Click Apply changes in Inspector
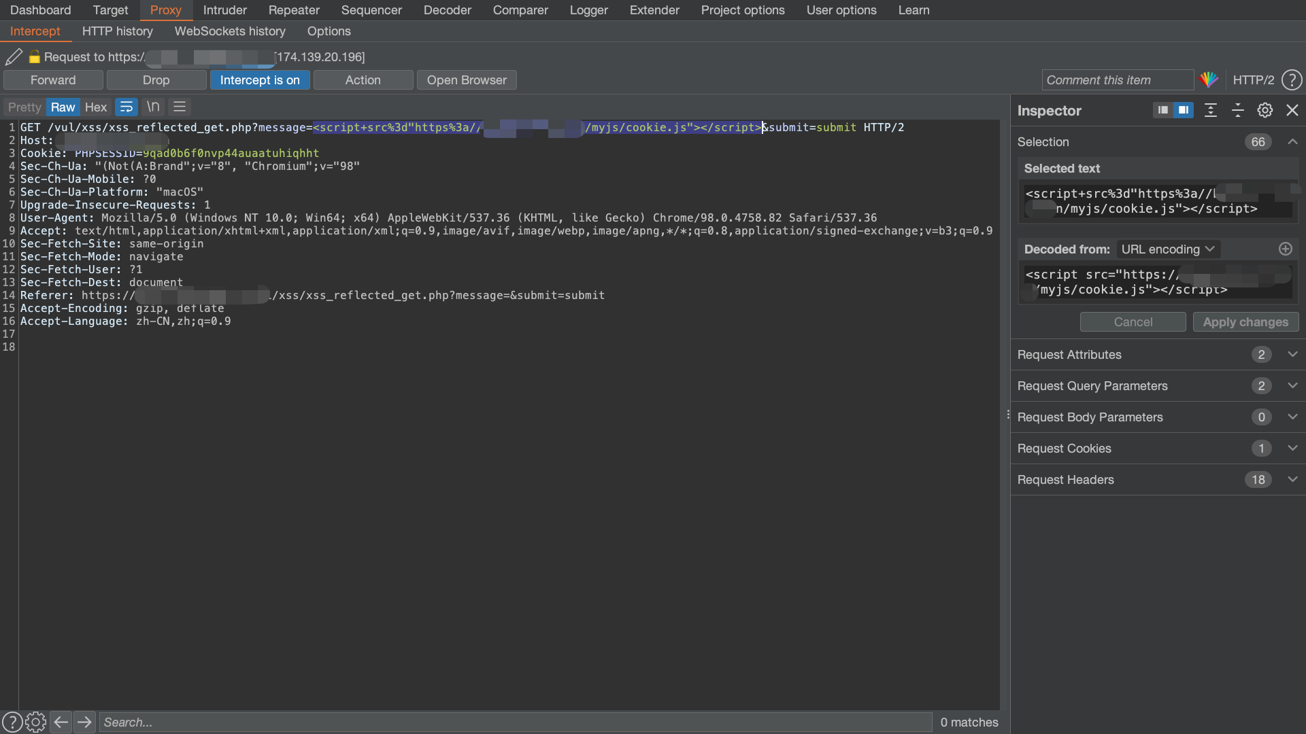 tap(1246, 322)
